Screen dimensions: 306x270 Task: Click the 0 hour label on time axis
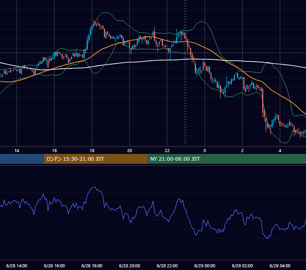coord(205,151)
